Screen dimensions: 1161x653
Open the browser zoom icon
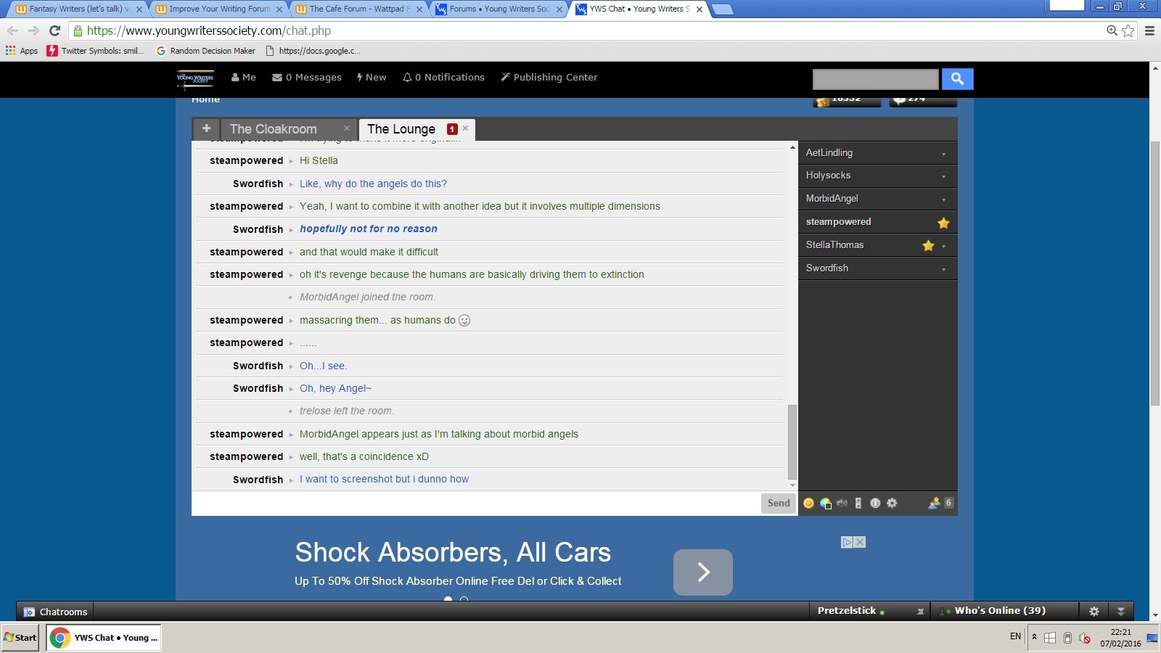coord(1112,30)
